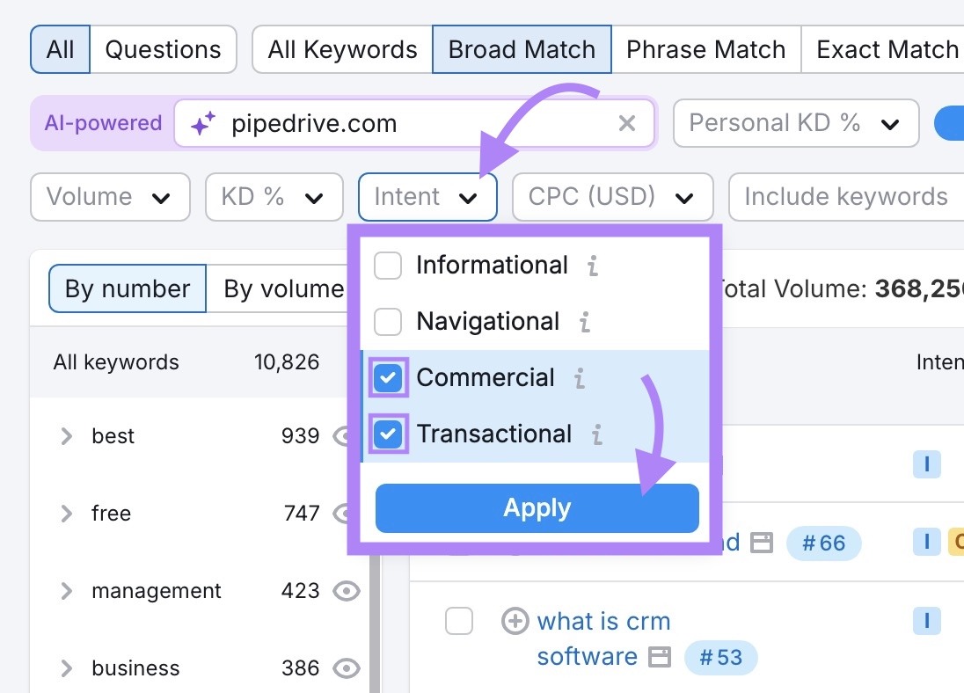The width and height of the screenshot is (964, 693).
Task: Click the Apply button
Action: tap(537, 507)
